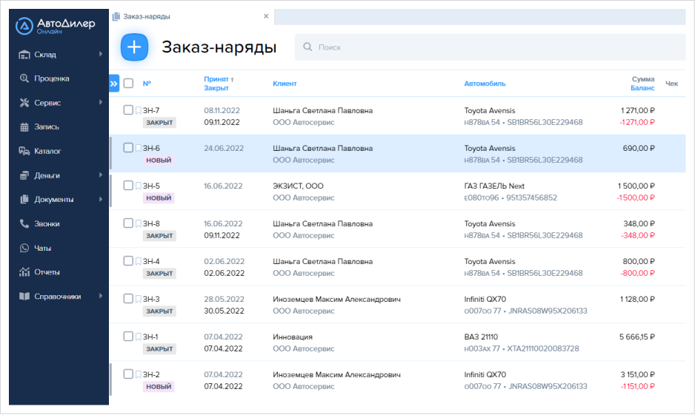Click the Звонки phone icon
Viewport: 695px width, 415px height.
24,223
